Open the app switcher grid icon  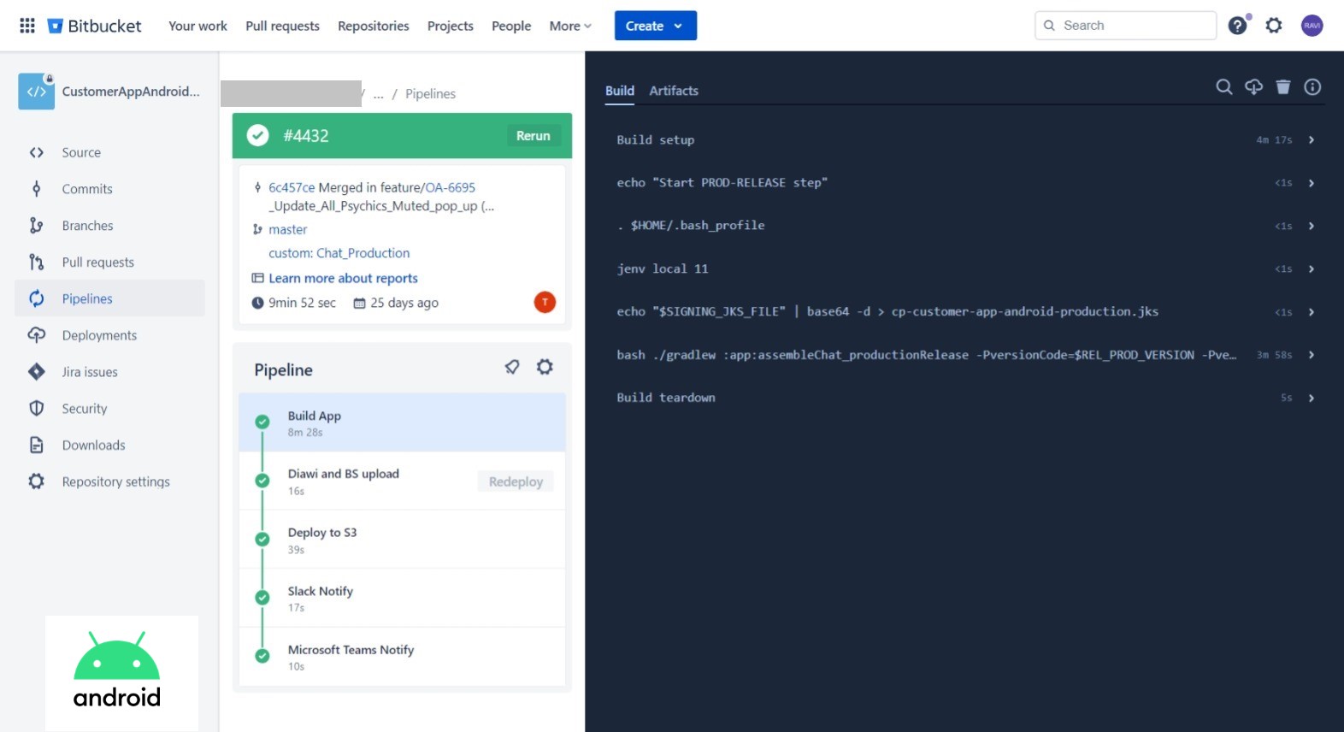(27, 26)
